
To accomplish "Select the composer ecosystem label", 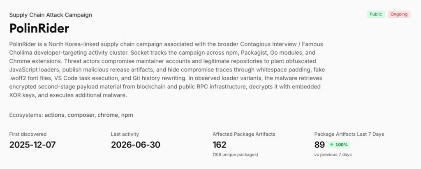I will point(81,115).
